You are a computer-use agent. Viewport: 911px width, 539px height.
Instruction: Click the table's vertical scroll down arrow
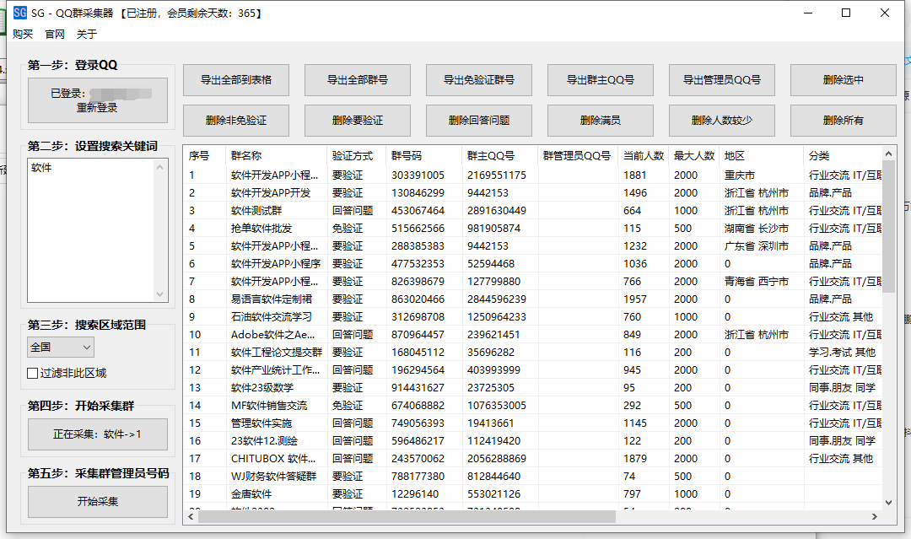coord(888,503)
